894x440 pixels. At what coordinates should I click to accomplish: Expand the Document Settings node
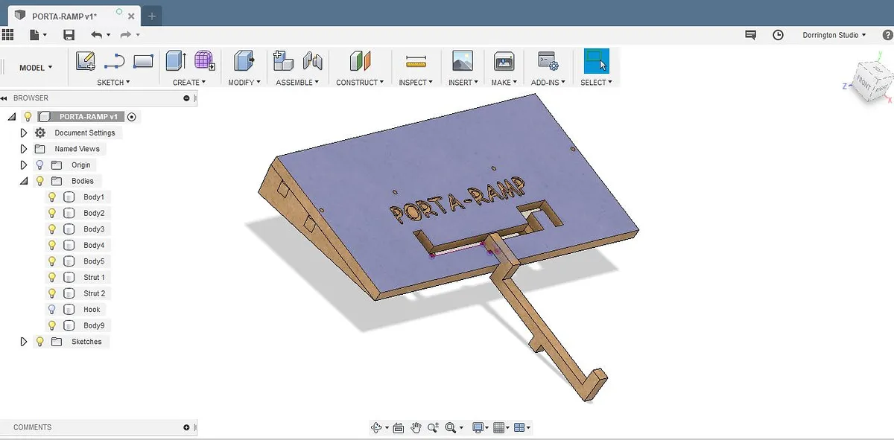pos(24,133)
